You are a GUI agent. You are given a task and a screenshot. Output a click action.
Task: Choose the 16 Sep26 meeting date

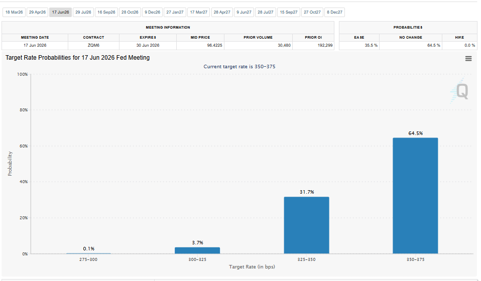pos(106,12)
